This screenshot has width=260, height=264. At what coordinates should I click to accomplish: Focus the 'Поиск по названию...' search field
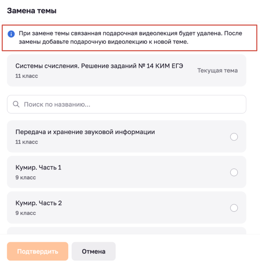click(x=127, y=104)
